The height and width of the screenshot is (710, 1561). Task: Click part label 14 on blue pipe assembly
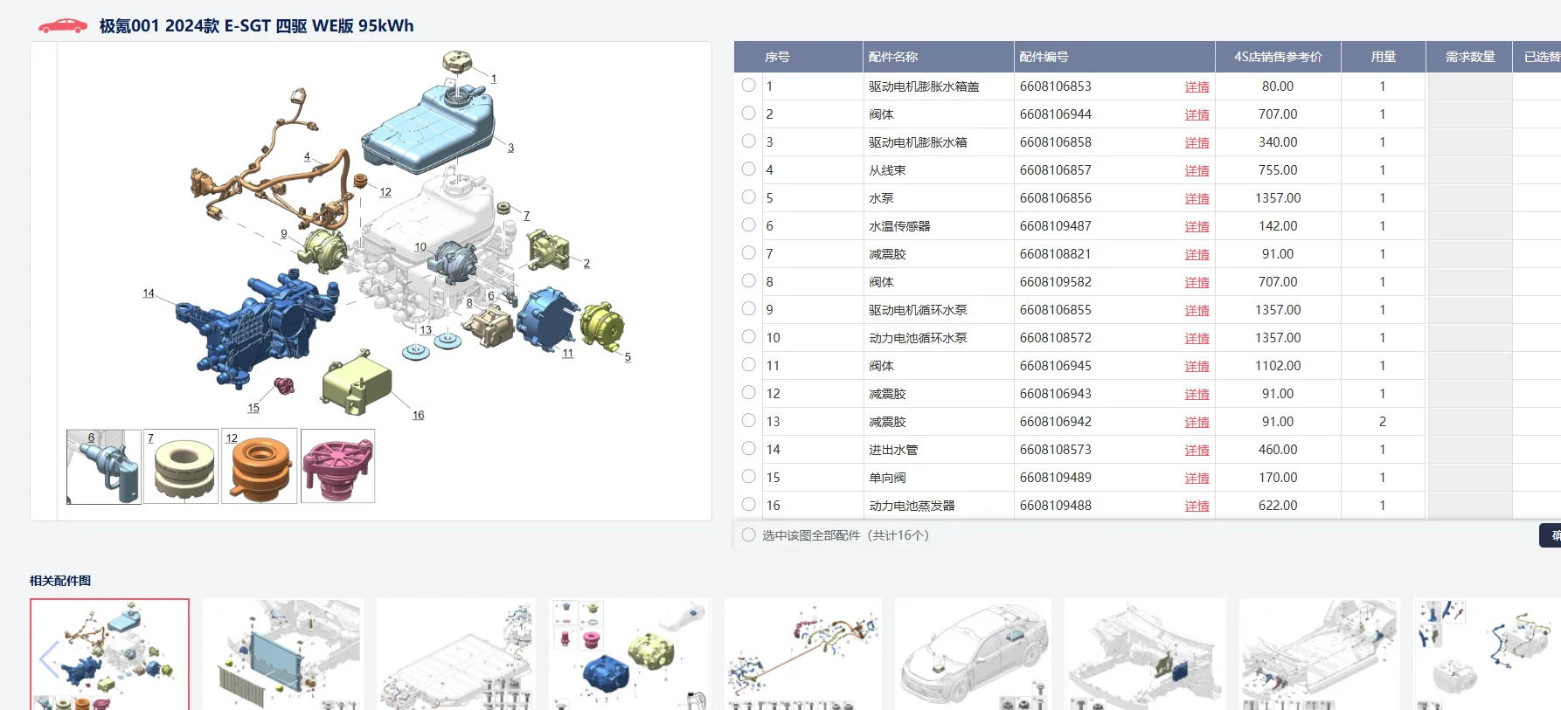coord(148,293)
